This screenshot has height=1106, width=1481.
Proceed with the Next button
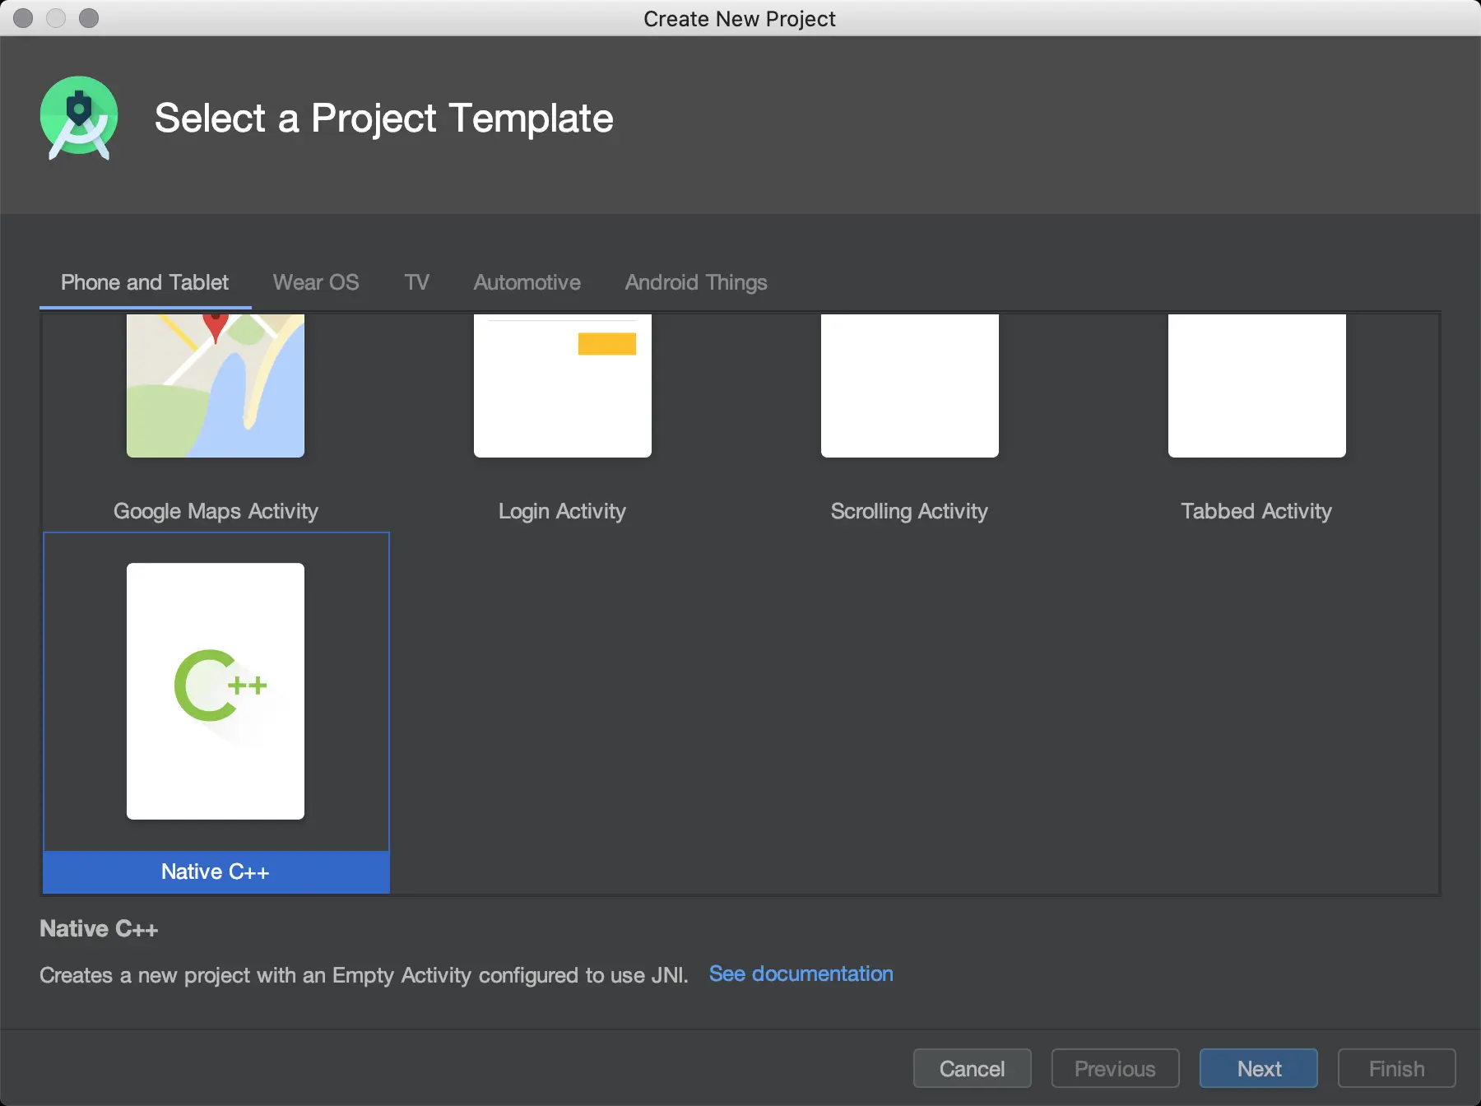[x=1258, y=1068]
